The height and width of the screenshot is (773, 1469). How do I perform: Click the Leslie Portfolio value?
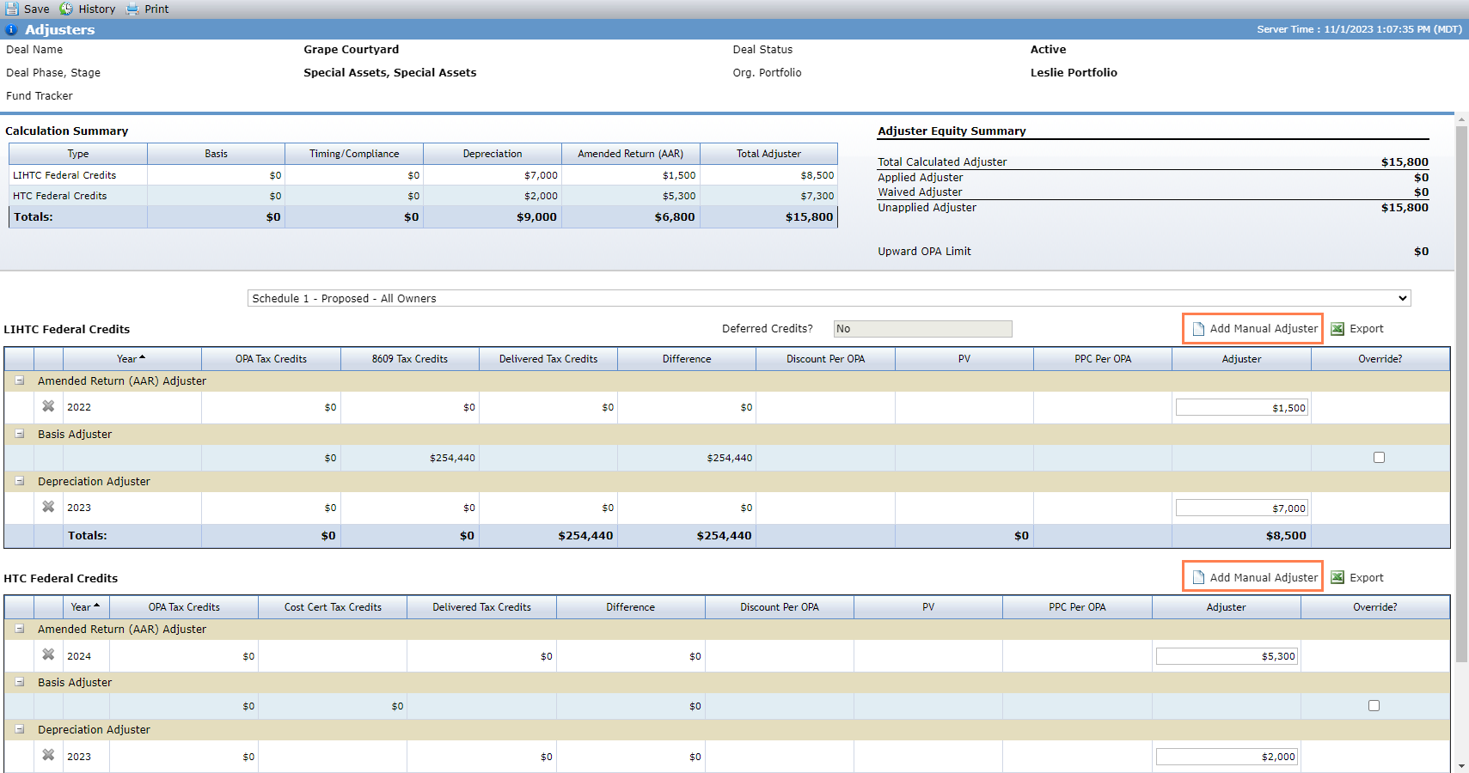(x=1074, y=73)
